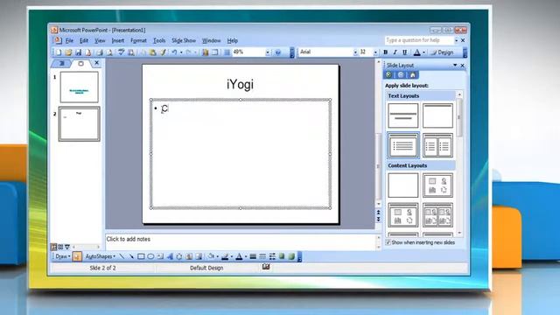Open the Font Color dropdown arrow
560x315 pixels.
point(423,52)
